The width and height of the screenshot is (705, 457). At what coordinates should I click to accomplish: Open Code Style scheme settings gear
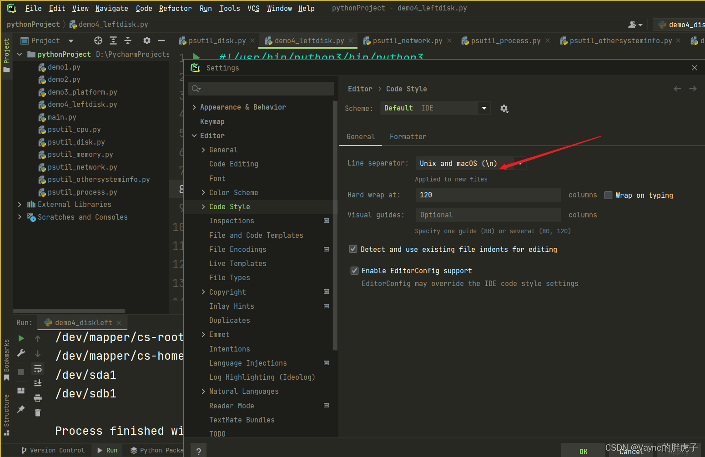[504, 109]
